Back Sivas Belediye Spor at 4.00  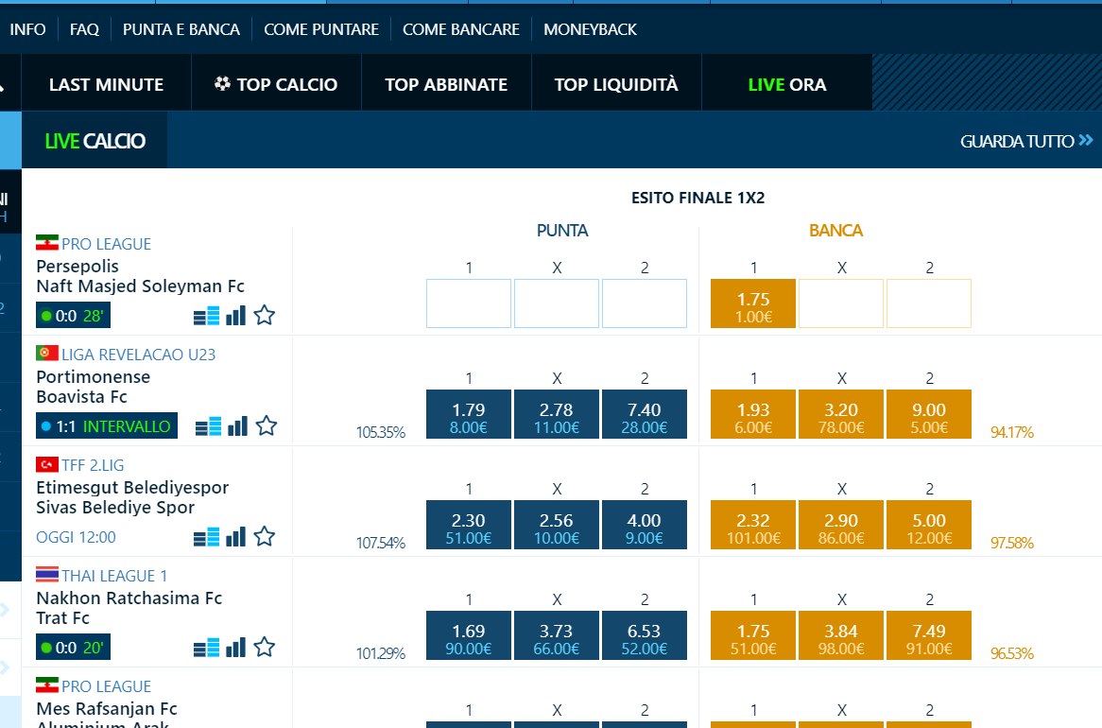click(x=645, y=525)
